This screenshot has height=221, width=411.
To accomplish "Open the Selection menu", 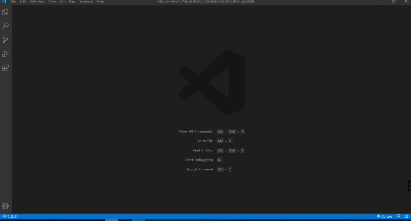I will pyautogui.click(x=37, y=1).
